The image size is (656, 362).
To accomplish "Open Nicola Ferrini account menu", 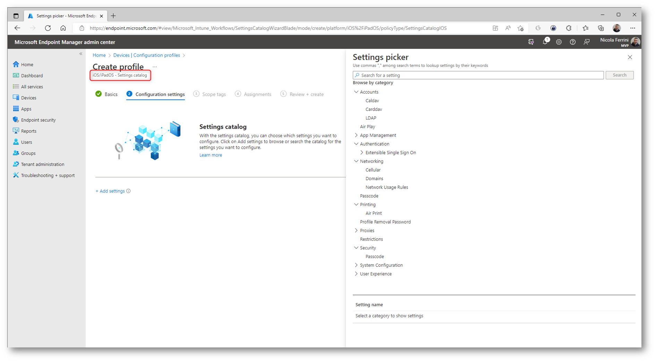I will click(620, 42).
